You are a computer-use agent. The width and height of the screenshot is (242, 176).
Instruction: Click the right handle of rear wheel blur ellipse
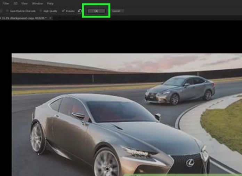(x=46, y=138)
